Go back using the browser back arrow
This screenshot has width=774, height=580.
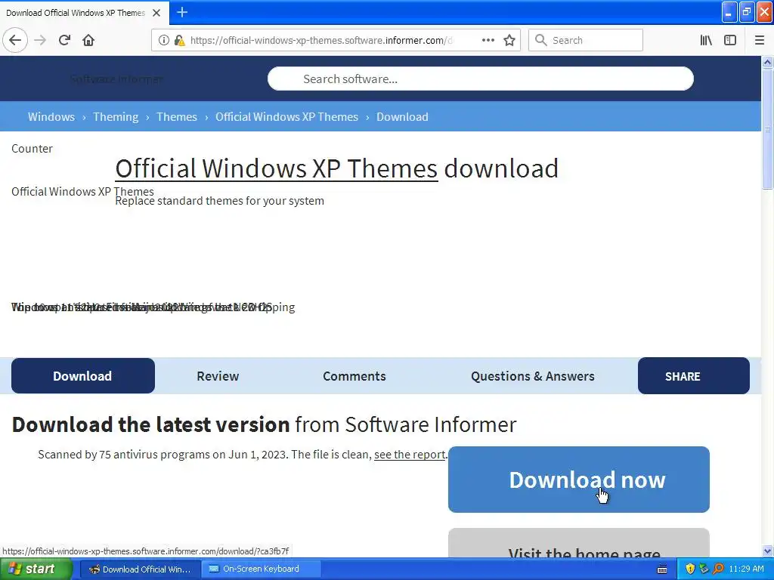click(x=15, y=40)
